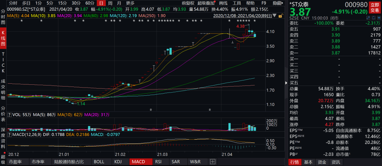The image size is (382, 166).
Task: Add an indicator with the plus box
Action: 213,162
